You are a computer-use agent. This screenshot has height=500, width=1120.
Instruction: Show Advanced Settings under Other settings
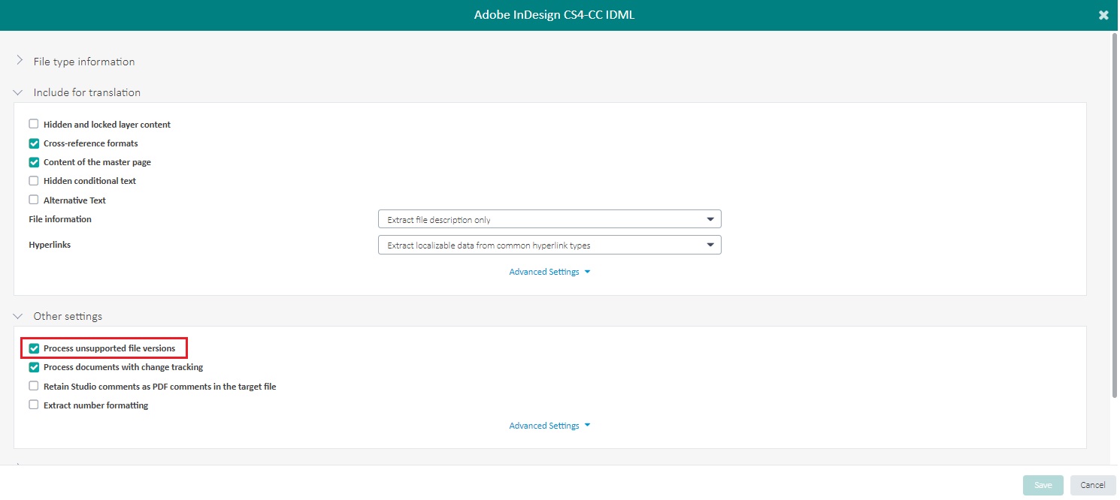549,426
